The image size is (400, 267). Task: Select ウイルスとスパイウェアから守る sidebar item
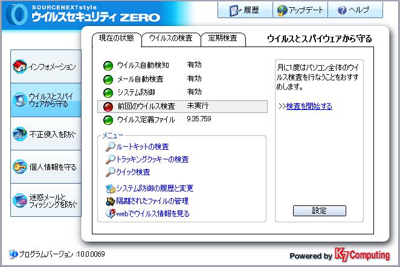coord(46,100)
